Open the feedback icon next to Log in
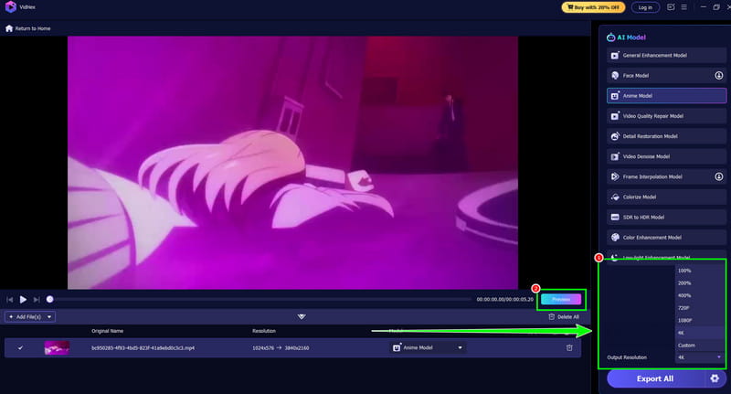The width and height of the screenshot is (731, 394). click(671, 7)
